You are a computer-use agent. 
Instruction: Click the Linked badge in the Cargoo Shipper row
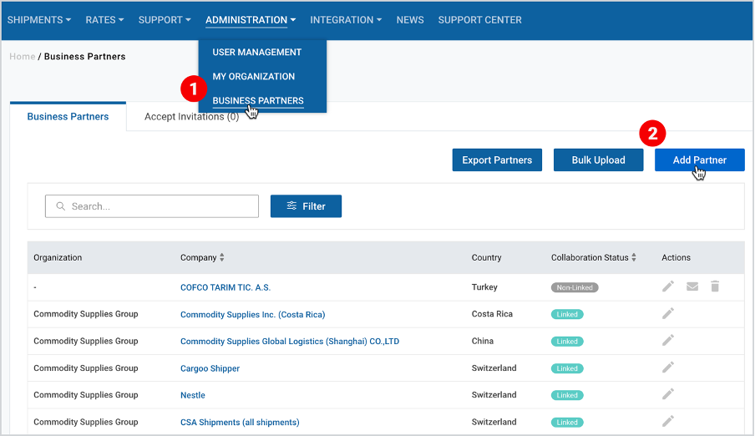(567, 368)
